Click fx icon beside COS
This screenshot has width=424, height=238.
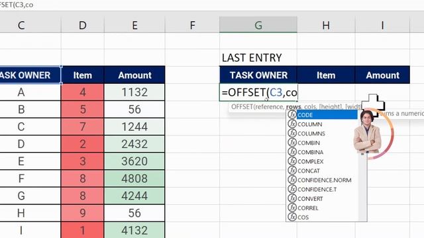(292, 217)
